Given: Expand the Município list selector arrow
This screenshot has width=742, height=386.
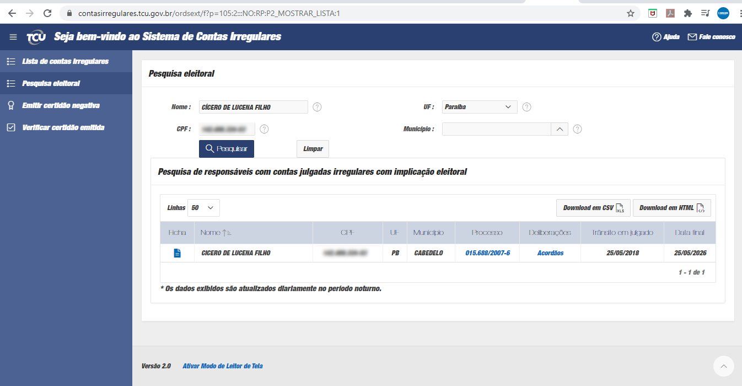Looking at the screenshot, I should pos(559,129).
